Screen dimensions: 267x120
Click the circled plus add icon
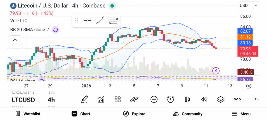coord(154,99)
